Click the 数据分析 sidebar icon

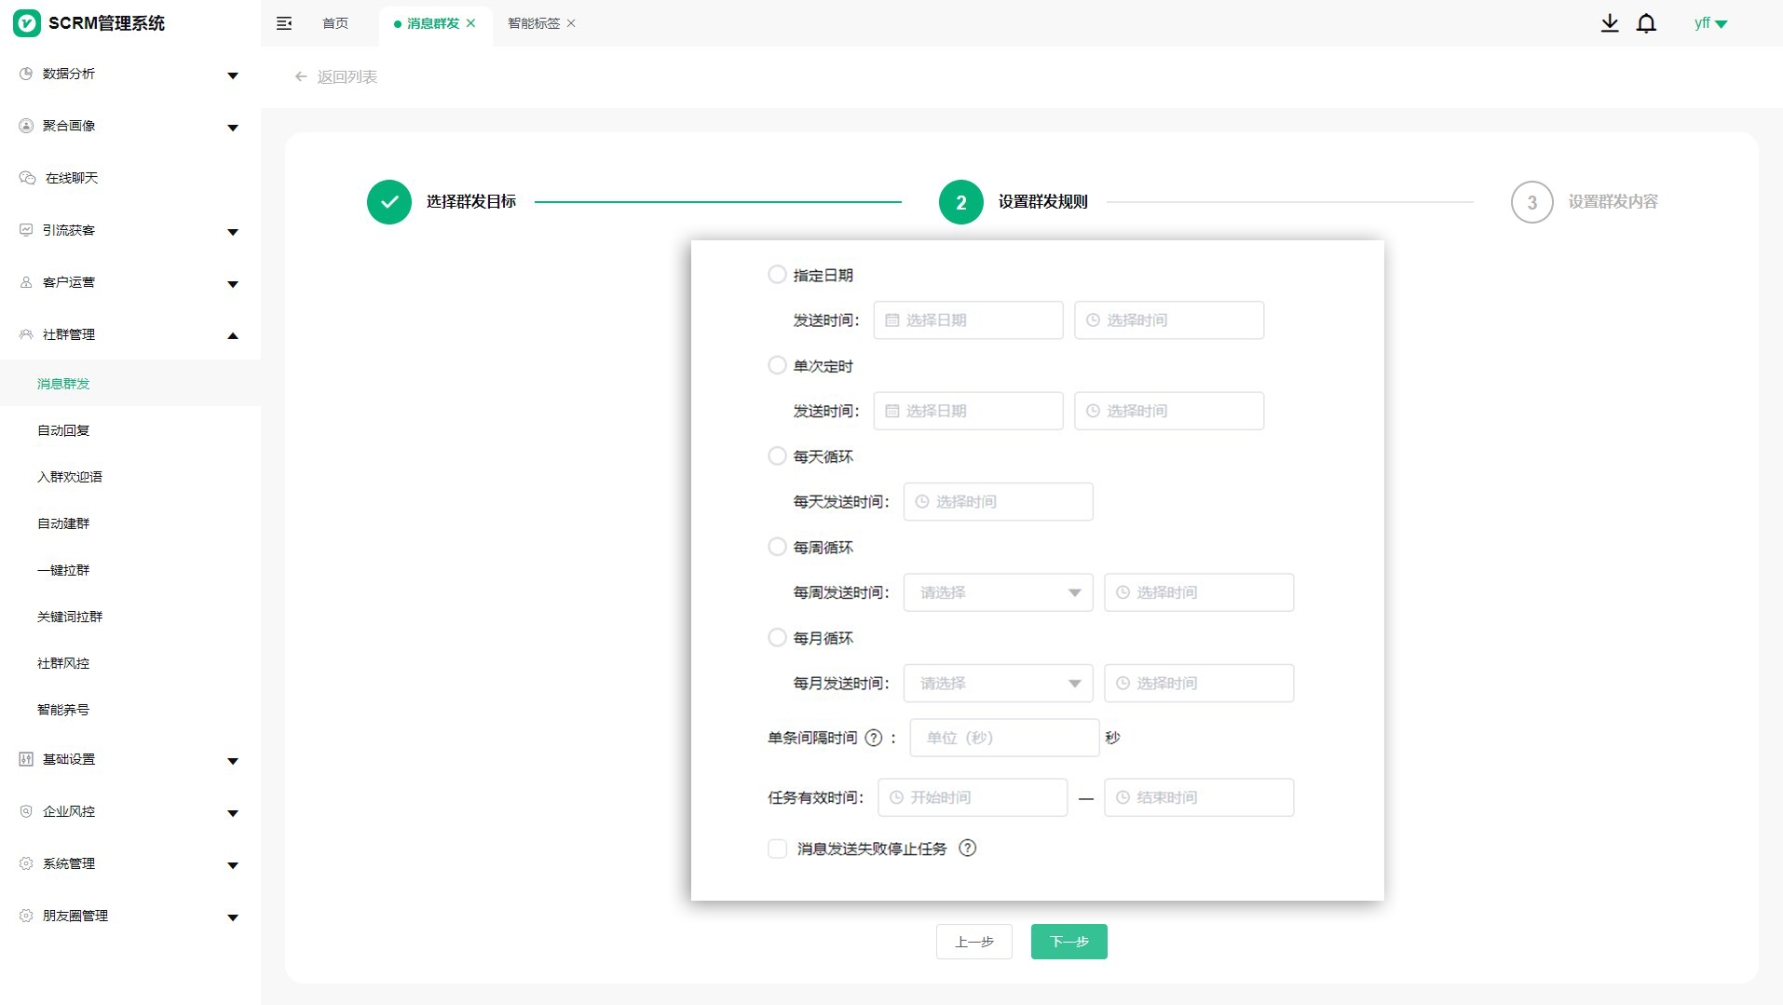(x=26, y=74)
